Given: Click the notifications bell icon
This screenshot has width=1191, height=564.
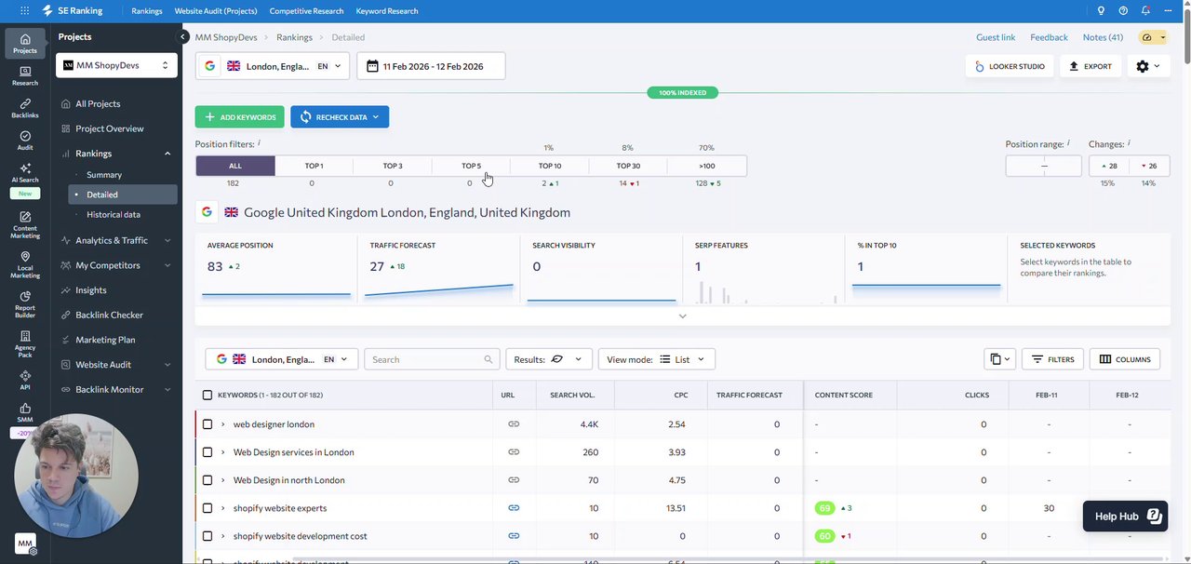Looking at the screenshot, I should pos(1145,11).
